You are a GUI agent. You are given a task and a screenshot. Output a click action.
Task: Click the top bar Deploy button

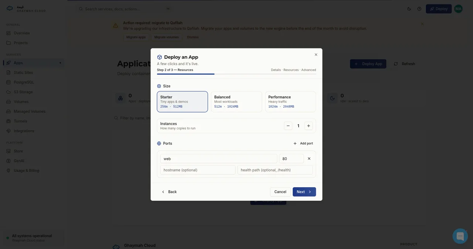439,9
